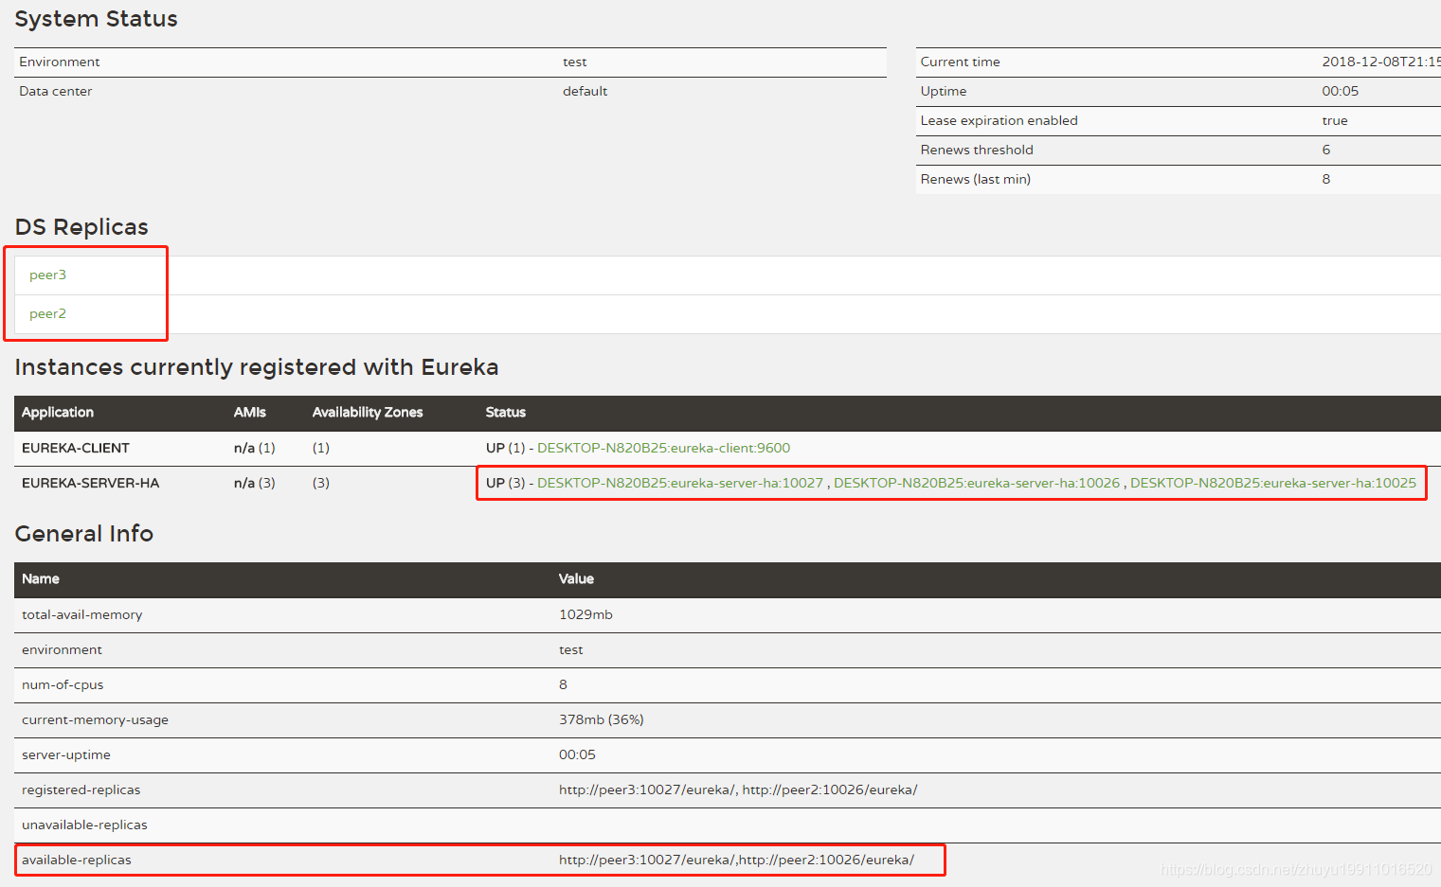Select the 'default' data center value
The image size is (1441, 887).
pyautogui.click(x=585, y=91)
